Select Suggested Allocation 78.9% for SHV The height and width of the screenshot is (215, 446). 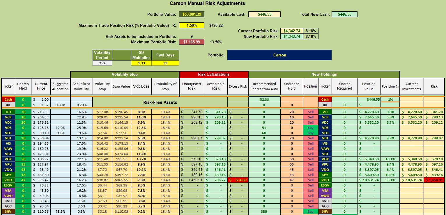tap(61, 212)
